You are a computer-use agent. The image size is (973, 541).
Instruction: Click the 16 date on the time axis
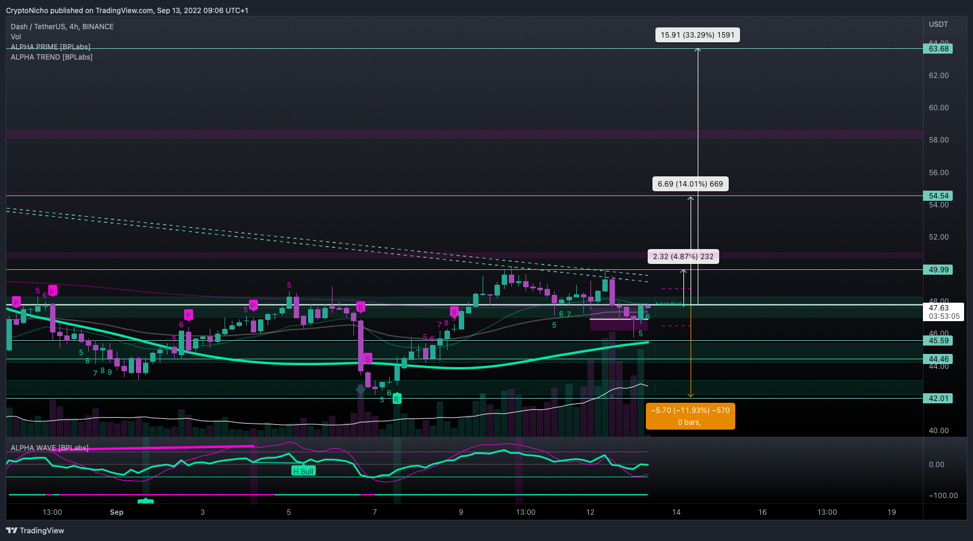762,512
